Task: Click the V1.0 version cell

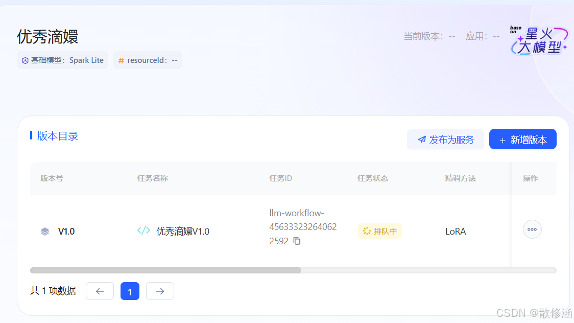Action: point(66,232)
